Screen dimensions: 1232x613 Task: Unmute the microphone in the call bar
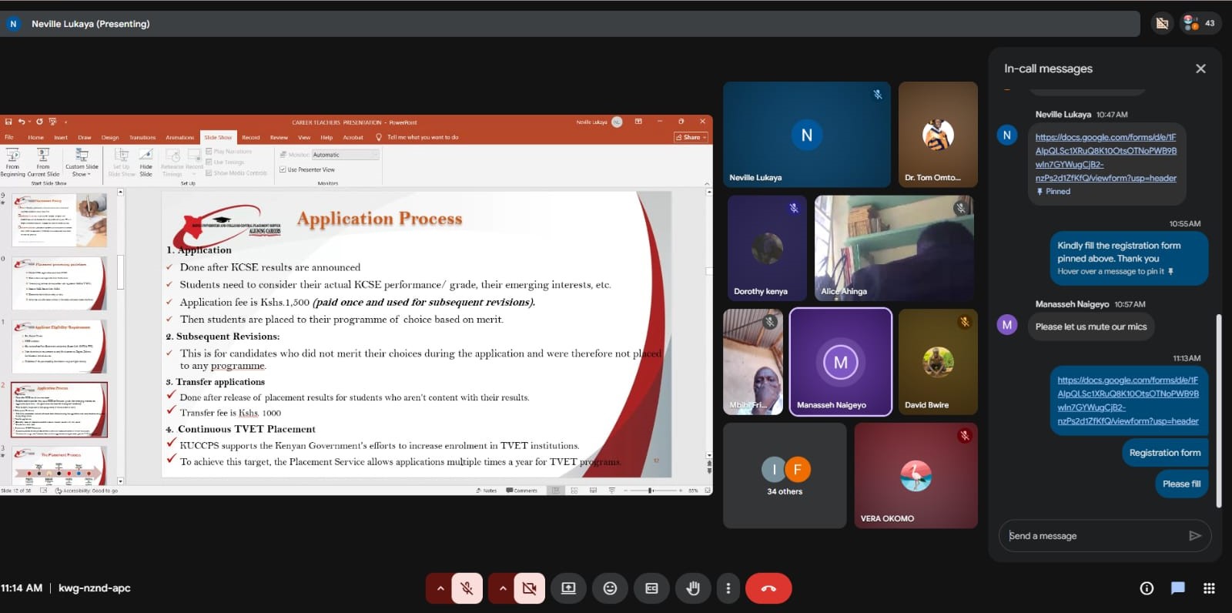[467, 588]
